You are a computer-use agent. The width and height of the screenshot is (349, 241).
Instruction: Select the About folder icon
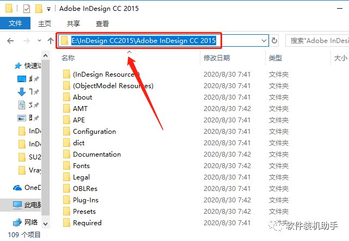coord(66,97)
